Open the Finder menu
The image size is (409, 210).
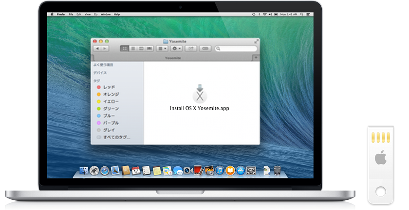pyautogui.click(x=61, y=15)
